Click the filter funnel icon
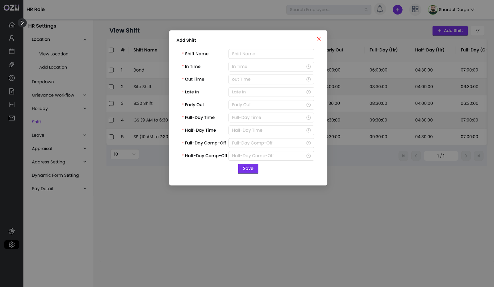Image resolution: width=494 pixels, height=287 pixels. 477,31
